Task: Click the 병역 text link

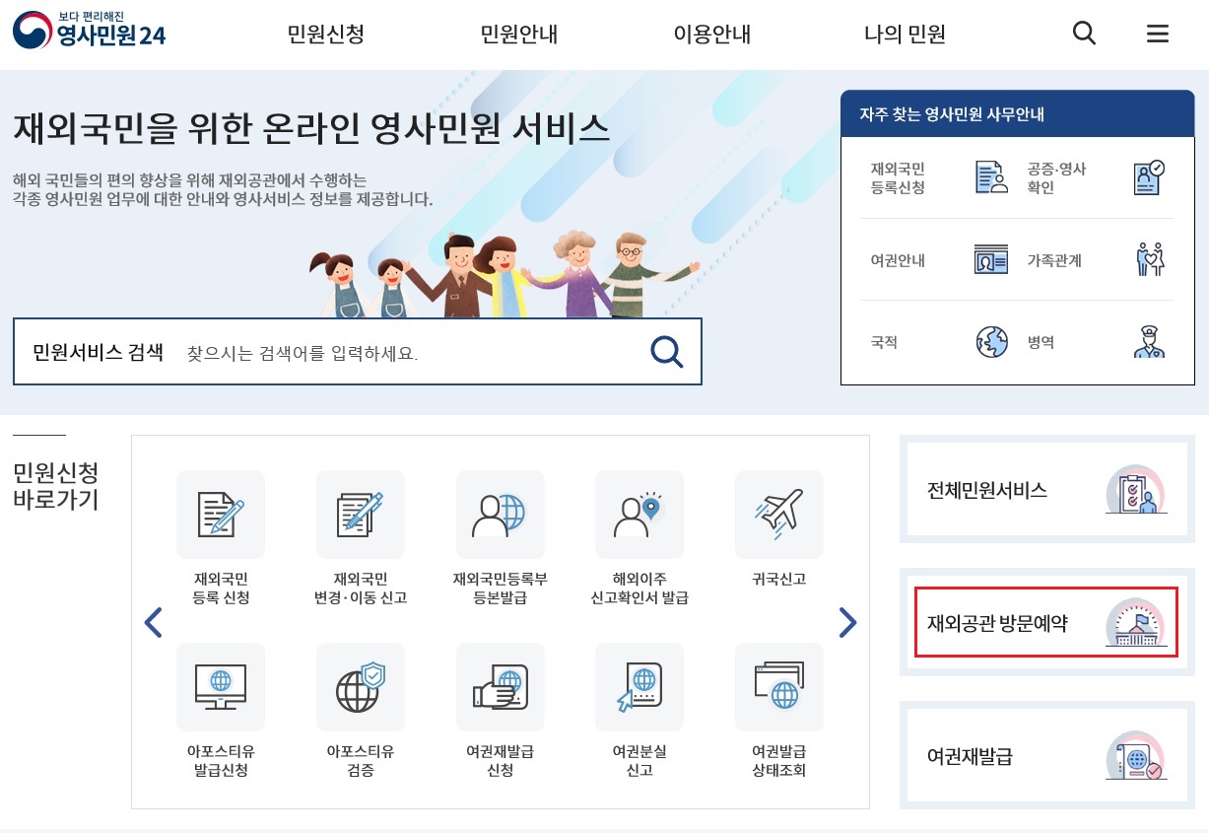Action: tap(1041, 343)
